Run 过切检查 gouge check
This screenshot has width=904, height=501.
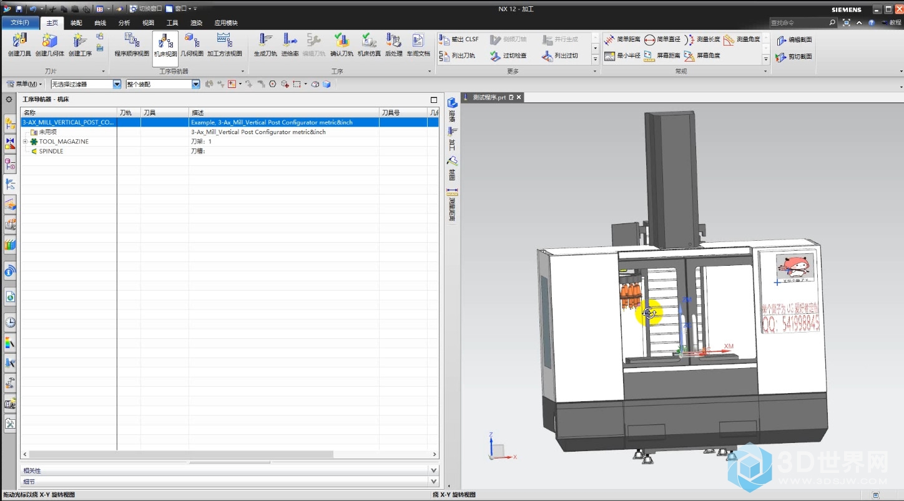point(508,56)
